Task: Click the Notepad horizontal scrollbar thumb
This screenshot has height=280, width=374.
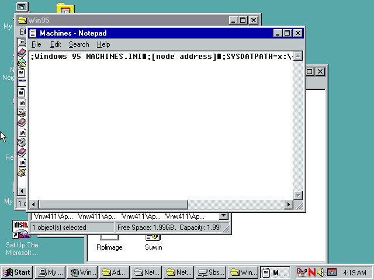Action: click(x=113, y=205)
